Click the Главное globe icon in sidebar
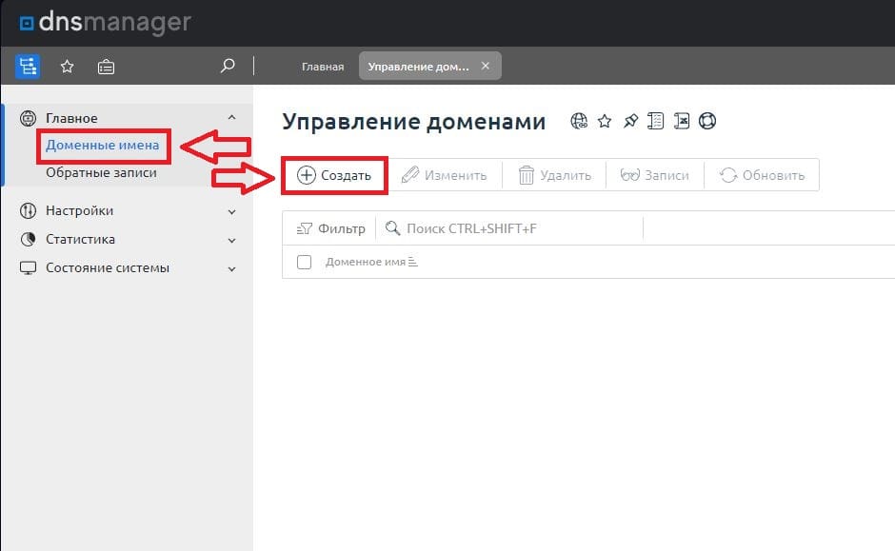The height and width of the screenshot is (551, 895). (x=28, y=118)
